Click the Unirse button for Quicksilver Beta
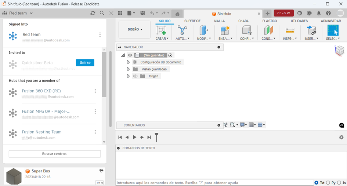 pos(85,63)
